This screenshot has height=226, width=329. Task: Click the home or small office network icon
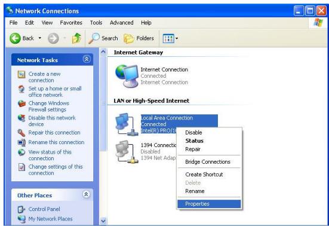coord(21,89)
